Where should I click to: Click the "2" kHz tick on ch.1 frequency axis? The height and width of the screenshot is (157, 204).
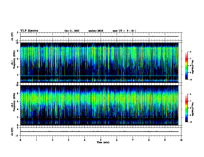point(18,75)
